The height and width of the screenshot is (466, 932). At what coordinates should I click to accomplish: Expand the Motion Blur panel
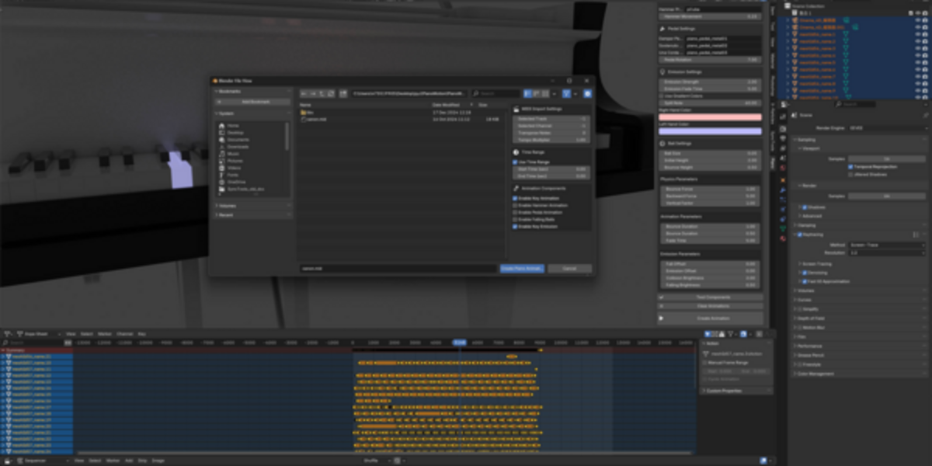(x=812, y=327)
